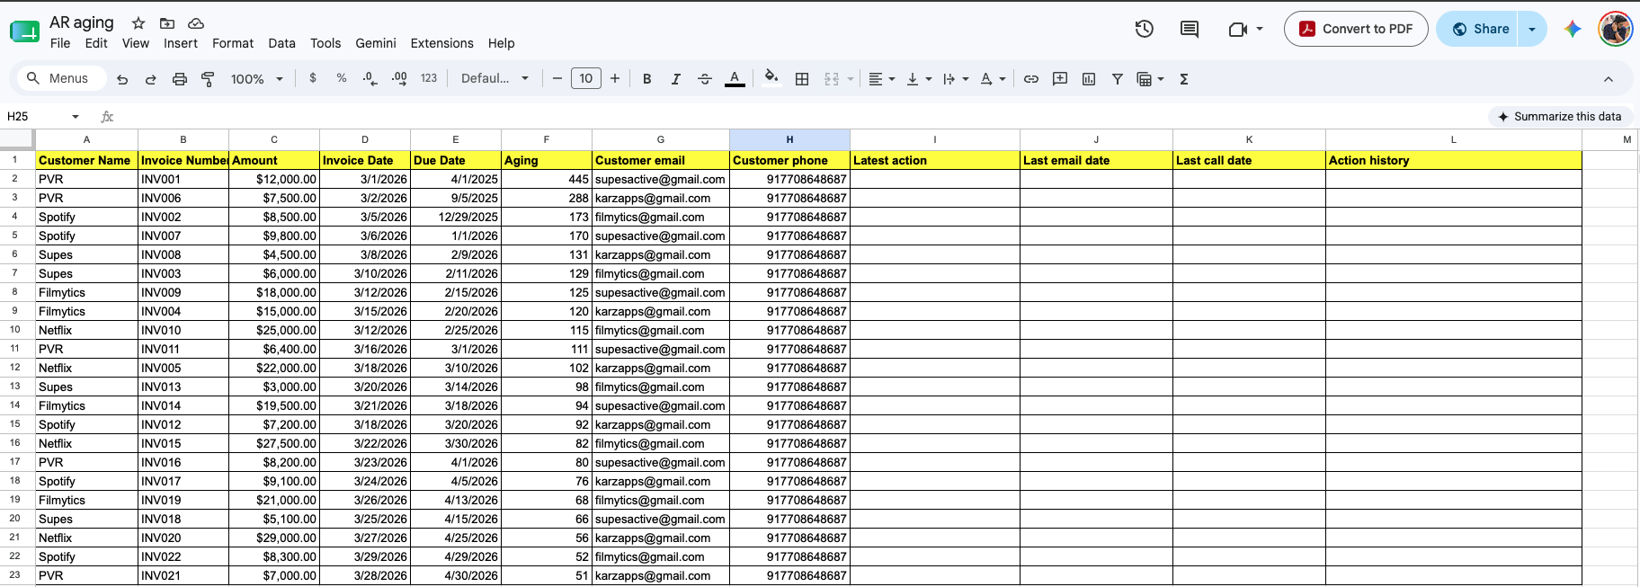Toggle italic formatting
This screenshot has width=1640, height=587.
coord(675,79)
